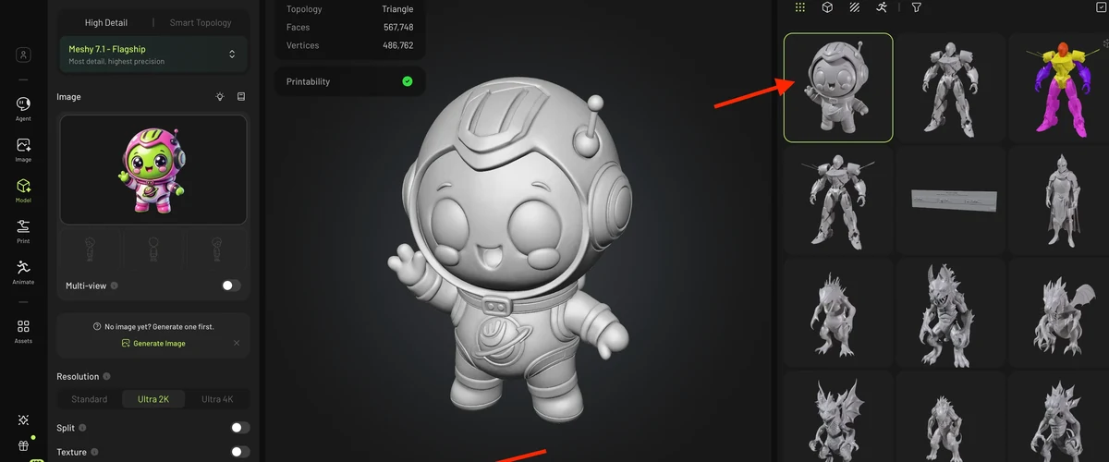Viewport: 1109px width, 462px height.
Task: Switch to the High Detail tab
Action: [106, 22]
